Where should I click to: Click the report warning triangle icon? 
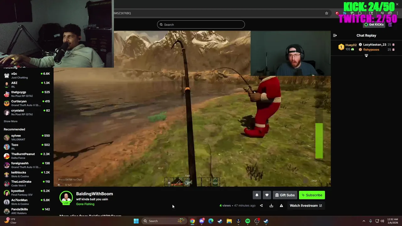click(x=281, y=206)
